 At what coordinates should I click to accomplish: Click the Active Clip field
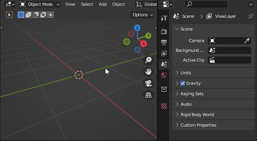229,60
